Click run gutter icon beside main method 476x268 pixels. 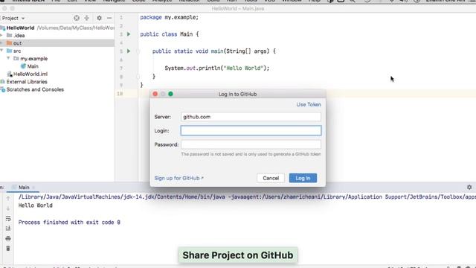[x=129, y=51]
